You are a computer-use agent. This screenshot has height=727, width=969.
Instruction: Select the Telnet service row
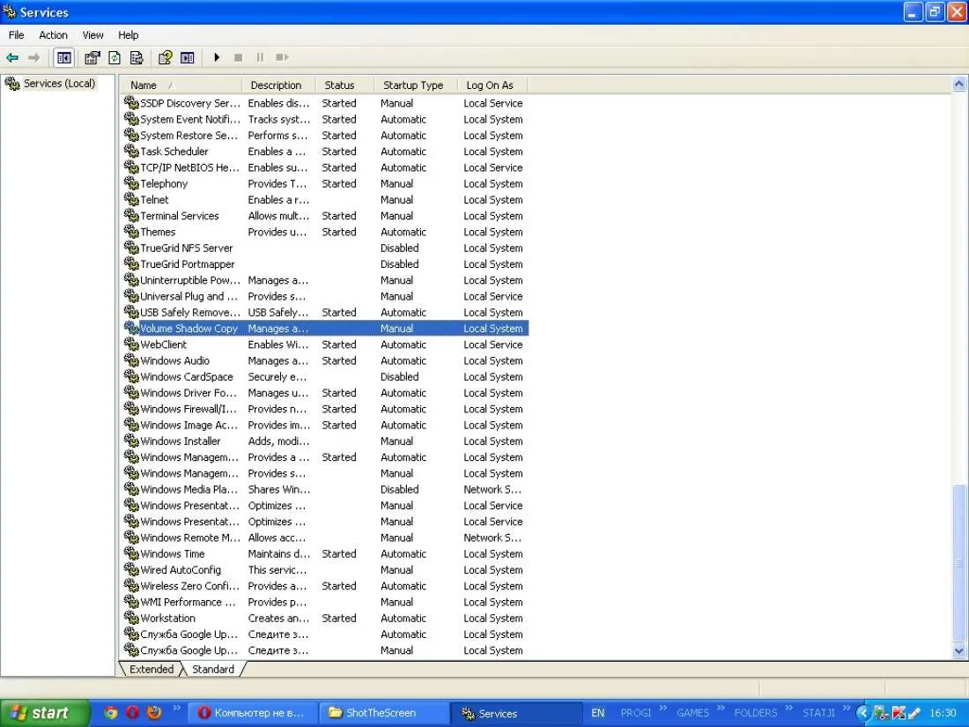(x=326, y=200)
